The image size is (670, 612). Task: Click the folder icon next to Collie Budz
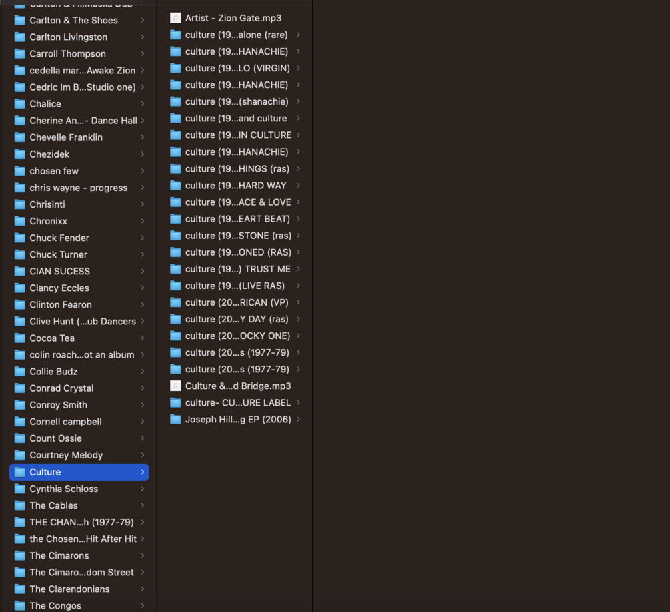pyautogui.click(x=19, y=372)
